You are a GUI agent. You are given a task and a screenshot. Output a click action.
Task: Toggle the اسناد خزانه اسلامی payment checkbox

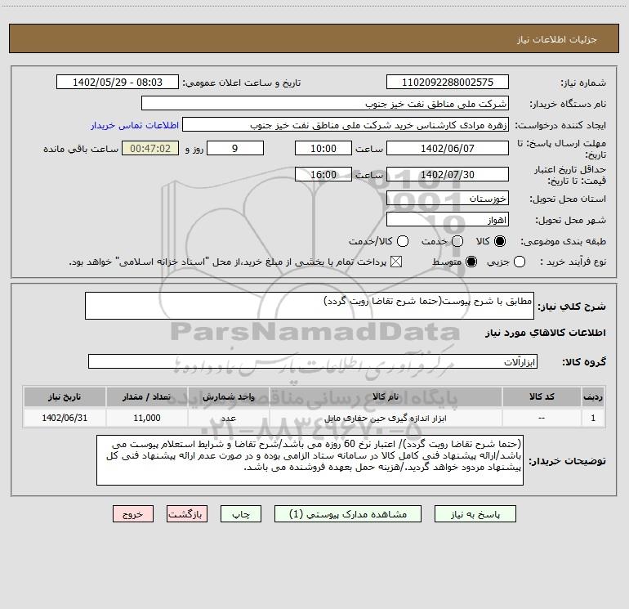click(396, 262)
